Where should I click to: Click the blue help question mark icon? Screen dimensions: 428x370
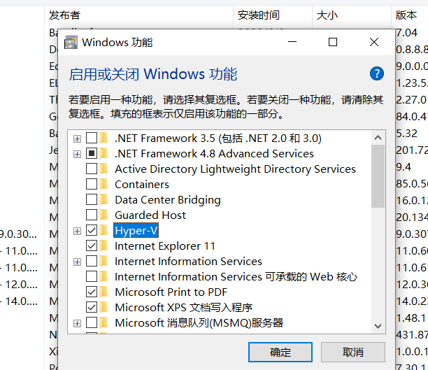(377, 73)
